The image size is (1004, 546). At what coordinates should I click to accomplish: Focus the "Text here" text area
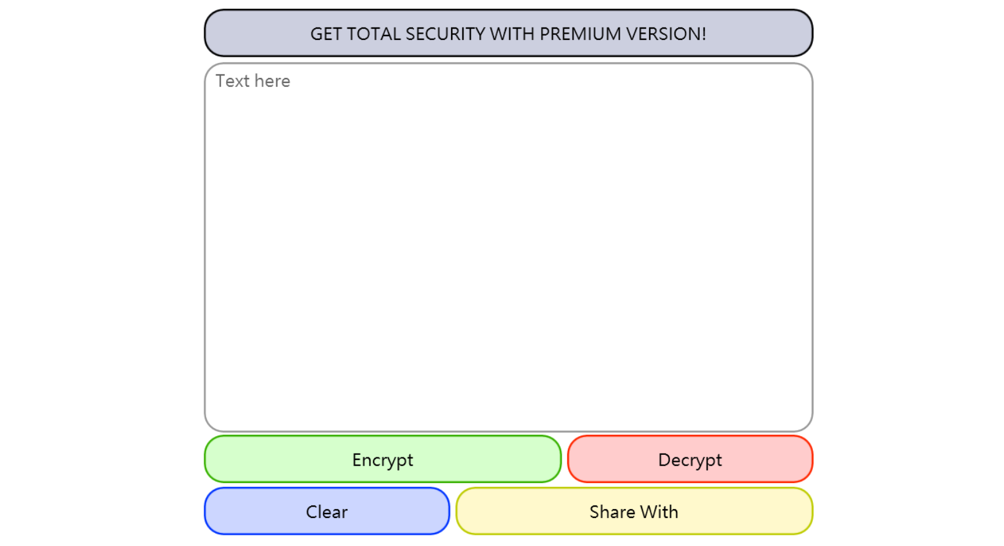tap(508, 247)
